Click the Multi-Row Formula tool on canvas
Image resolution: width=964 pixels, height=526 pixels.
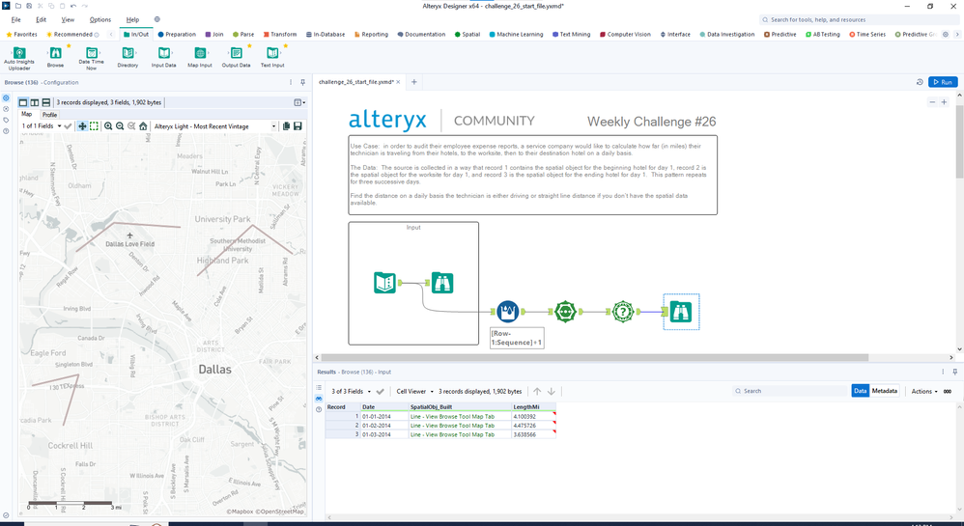507,312
